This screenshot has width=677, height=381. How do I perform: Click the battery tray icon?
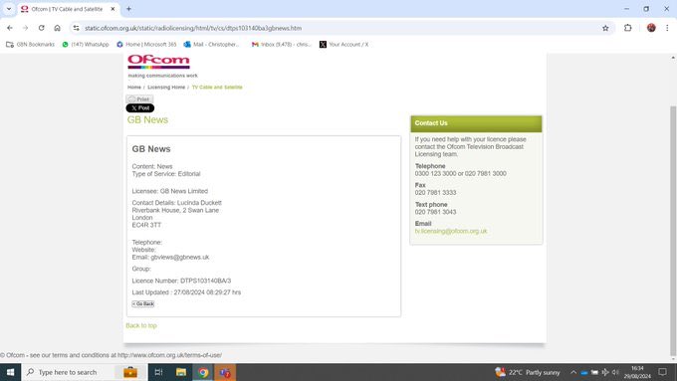pyautogui.click(x=594, y=372)
